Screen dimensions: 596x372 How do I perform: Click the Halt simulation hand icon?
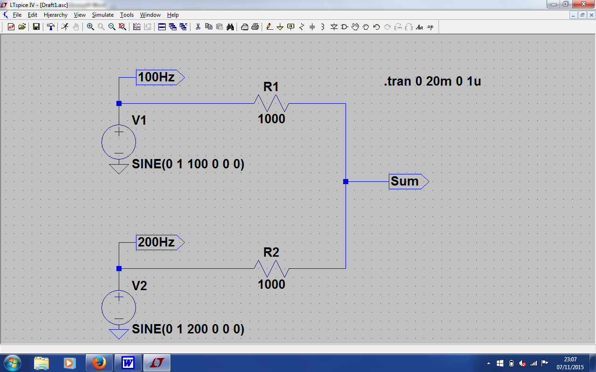75,27
